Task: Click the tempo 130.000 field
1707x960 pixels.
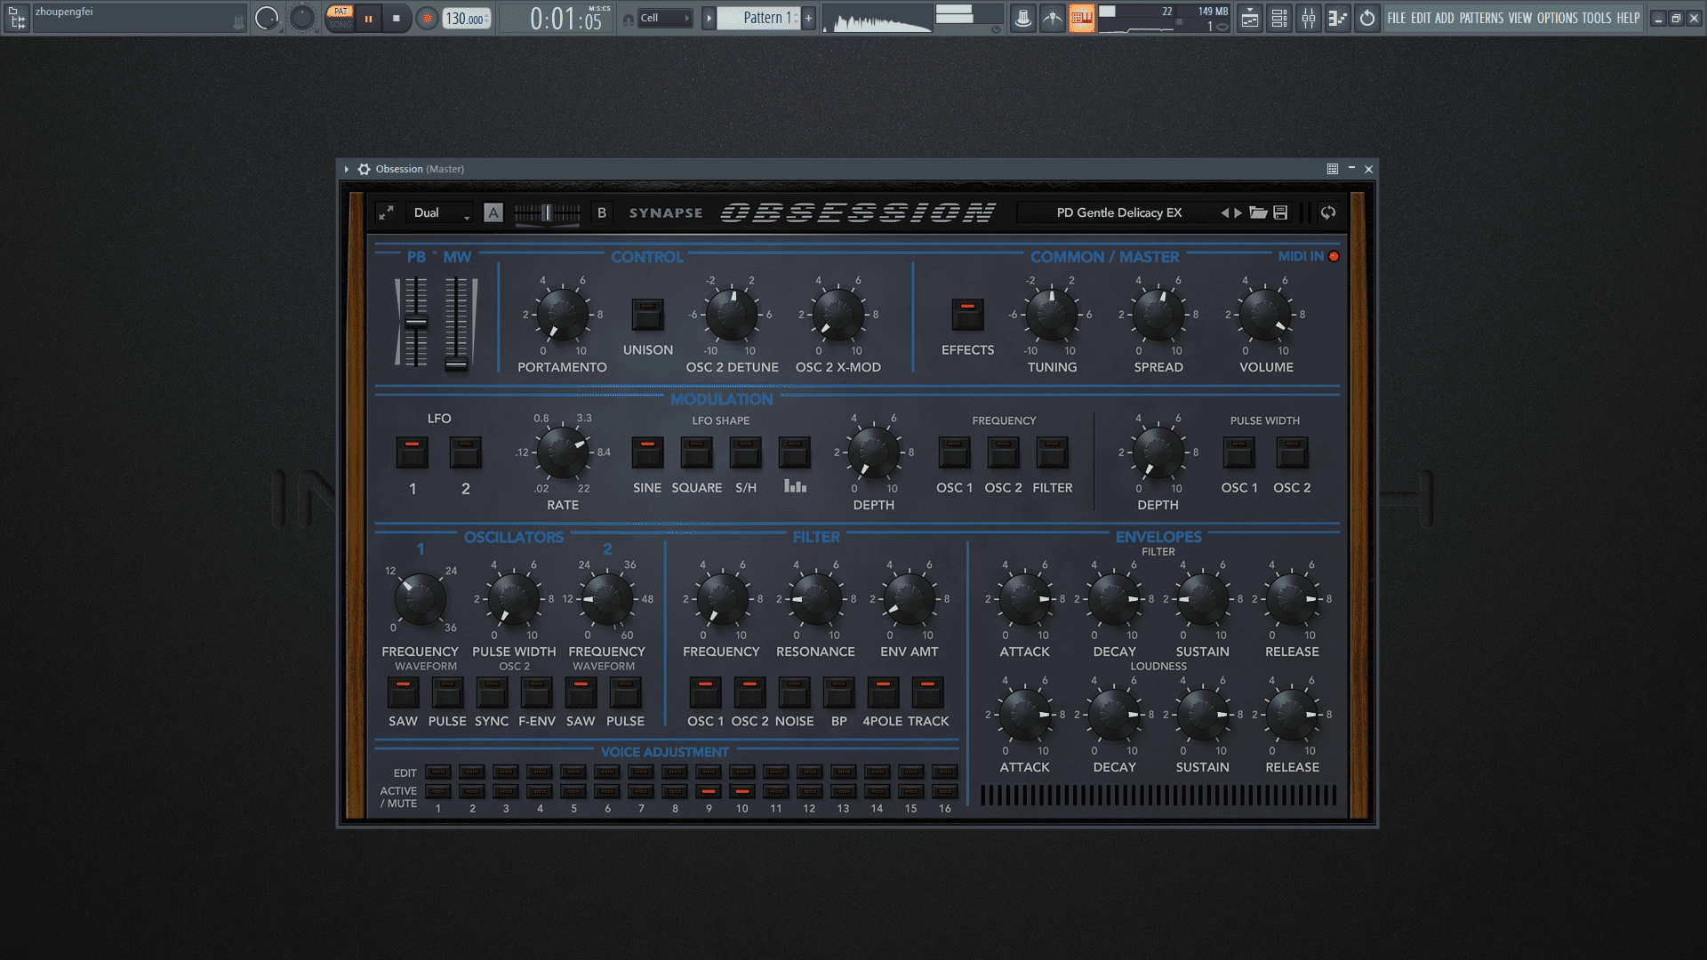Action: 467,19
